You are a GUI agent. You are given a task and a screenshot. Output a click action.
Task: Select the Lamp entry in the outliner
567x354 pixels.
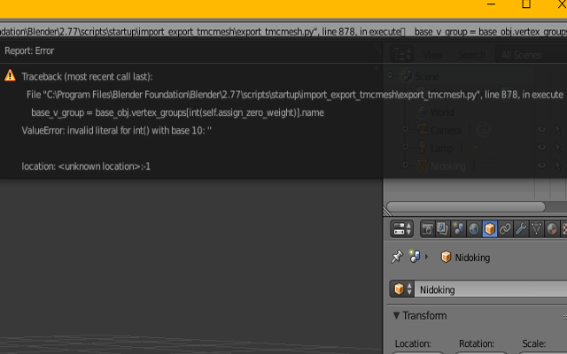click(x=441, y=148)
